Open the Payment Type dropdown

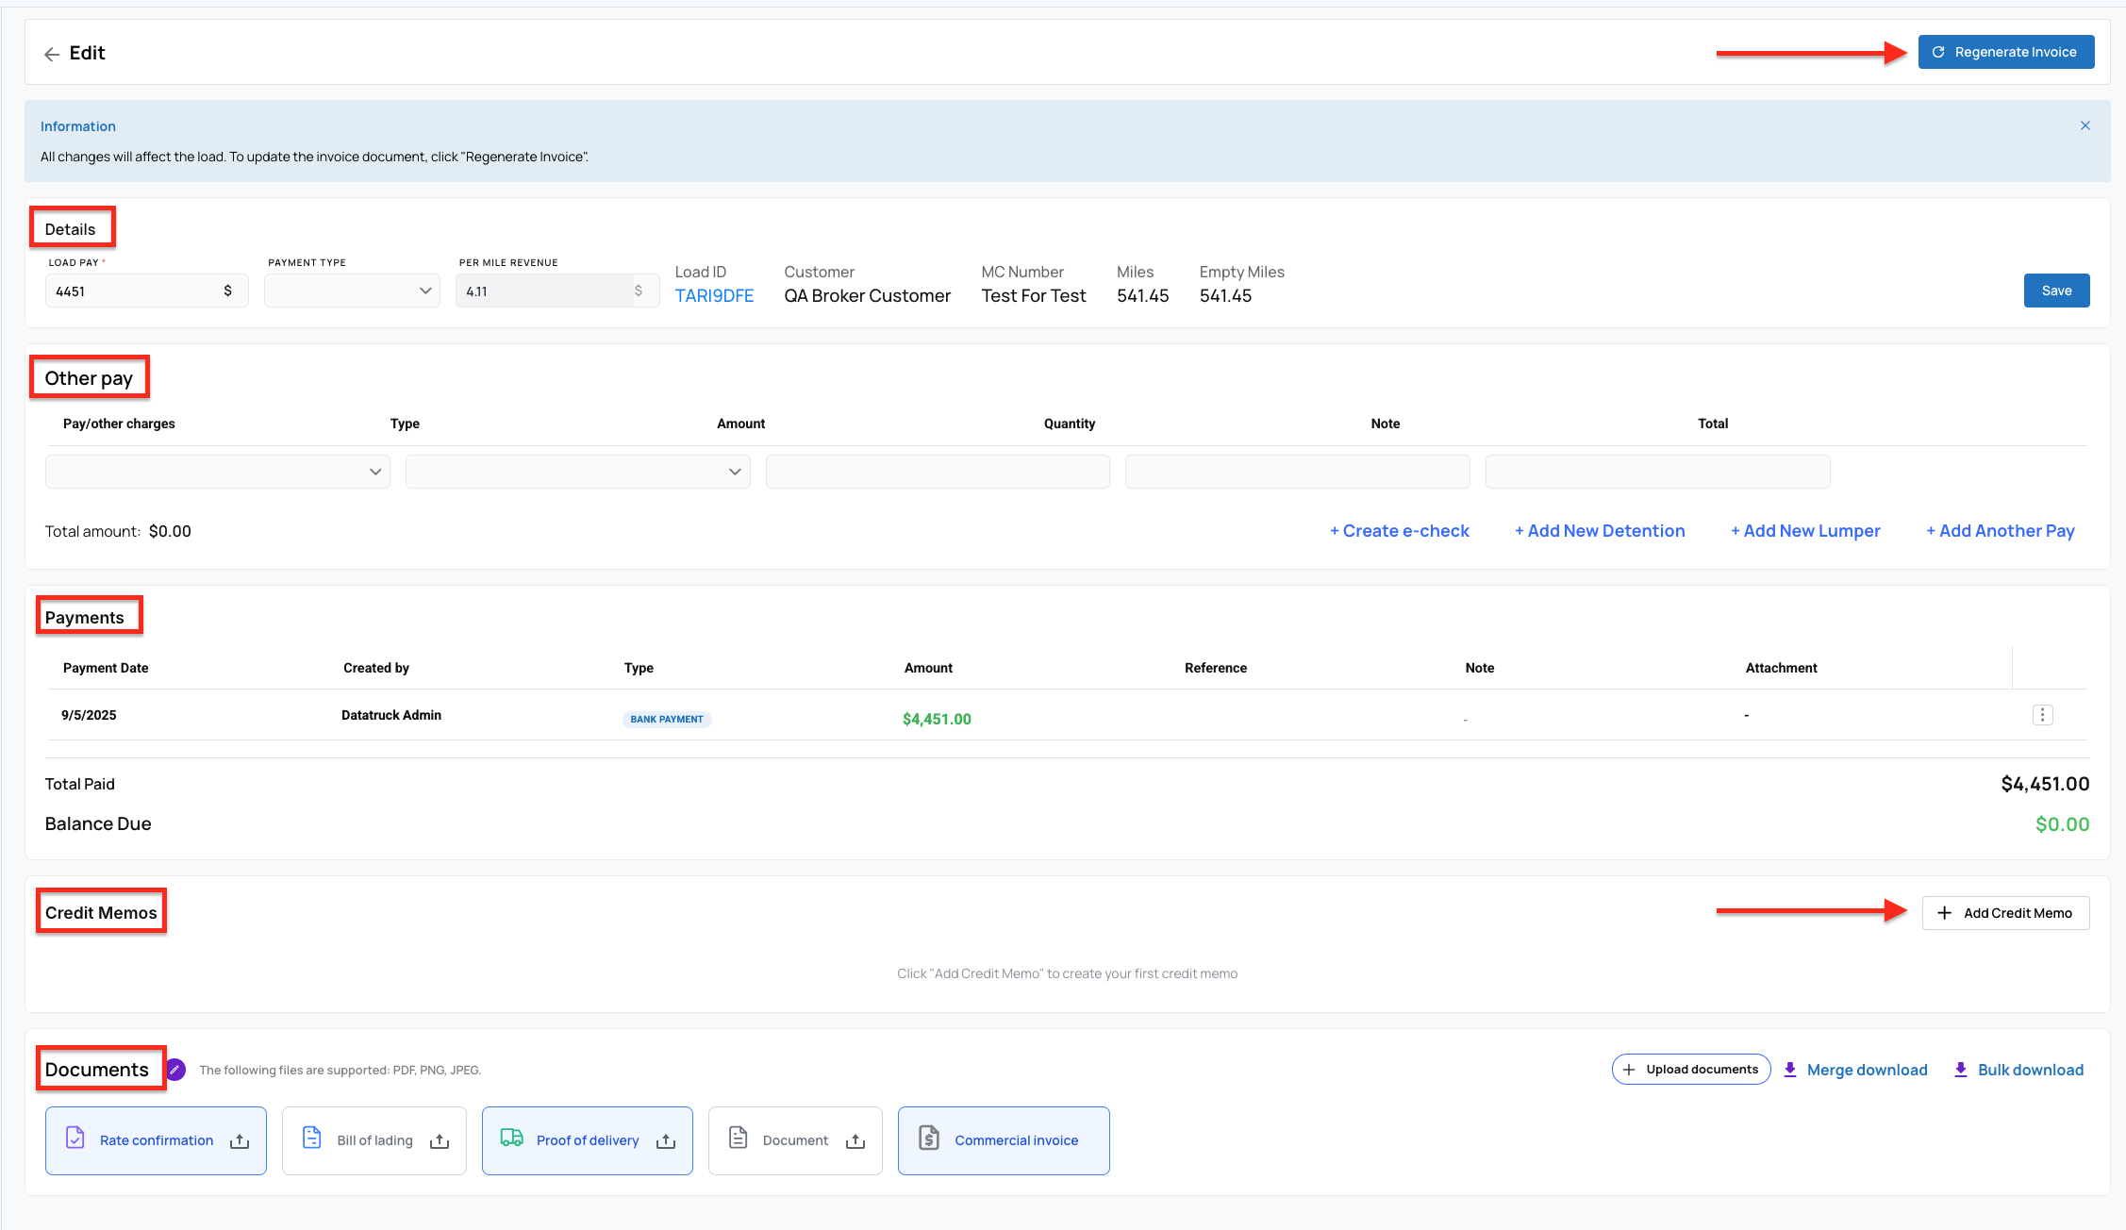pos(352,290)
